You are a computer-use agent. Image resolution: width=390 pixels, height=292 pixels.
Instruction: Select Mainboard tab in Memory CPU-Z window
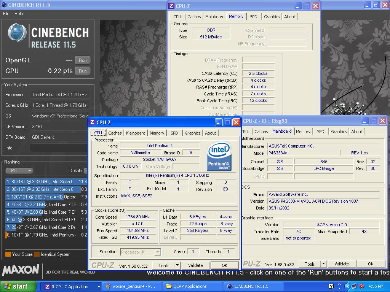pyautogui.click(x=215, y=17)
